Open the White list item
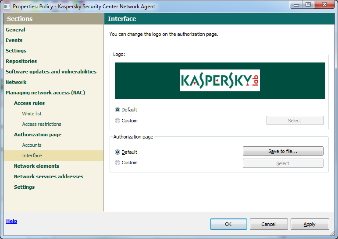This screenshot has height=239, width=338. click(x=32, y=114)
